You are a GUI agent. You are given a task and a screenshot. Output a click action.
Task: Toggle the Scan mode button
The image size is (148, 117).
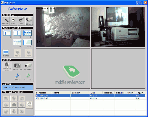point(6,53)
